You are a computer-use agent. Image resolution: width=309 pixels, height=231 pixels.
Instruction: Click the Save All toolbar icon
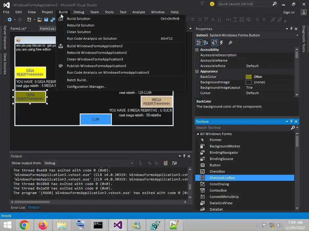(x=53, y=20)
